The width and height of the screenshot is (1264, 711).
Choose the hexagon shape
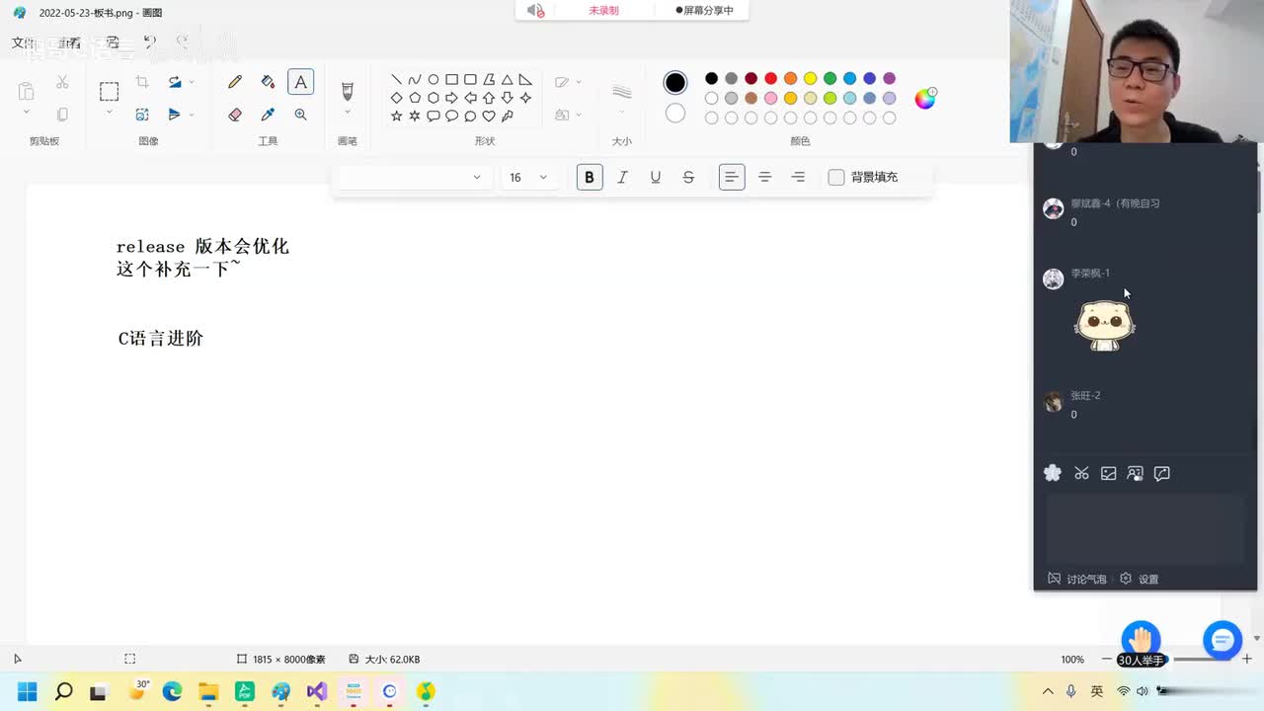tap(434, 98)
